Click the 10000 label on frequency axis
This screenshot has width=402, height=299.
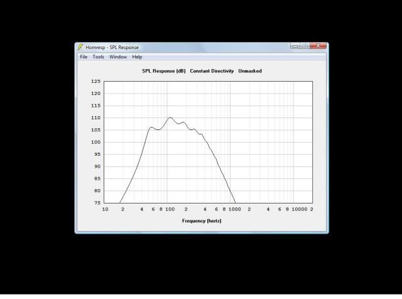(x=300, y=209)
